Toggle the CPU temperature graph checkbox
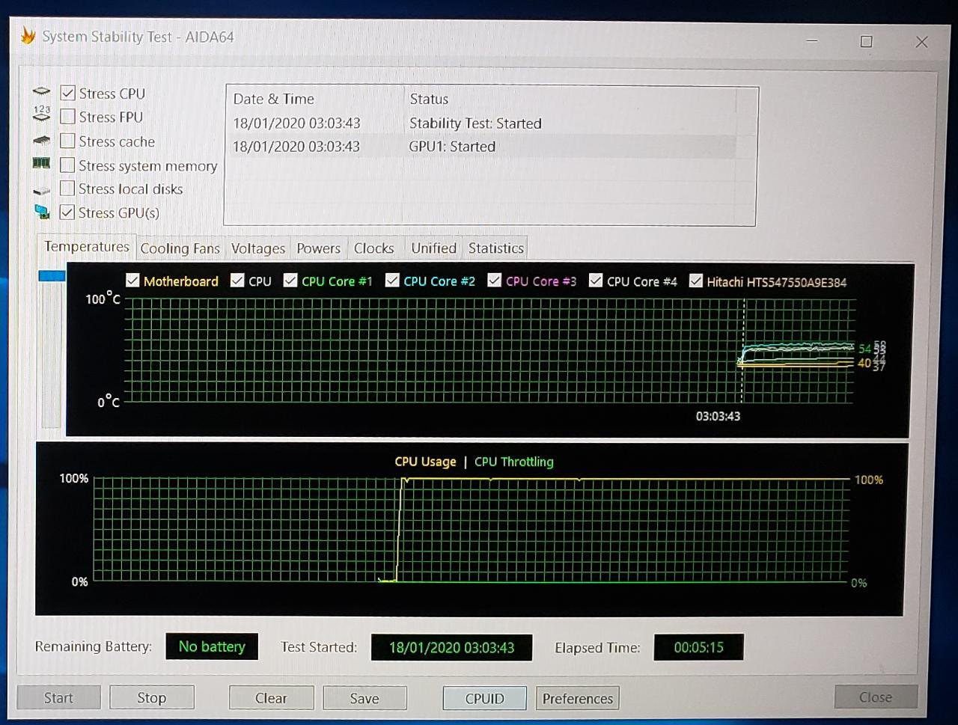Screen dimensions: 958x725 pos(237,281)
